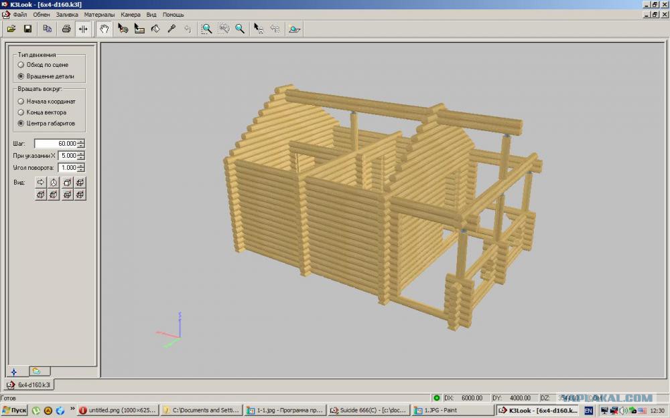
Task: Save the model with the floppy disk icon
Action: tap(27, 29)
